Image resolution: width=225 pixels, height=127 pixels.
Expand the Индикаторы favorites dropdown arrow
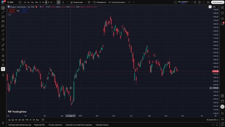pos(85,2)
